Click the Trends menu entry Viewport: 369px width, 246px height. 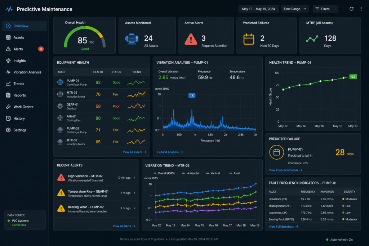tap(25, 84)
